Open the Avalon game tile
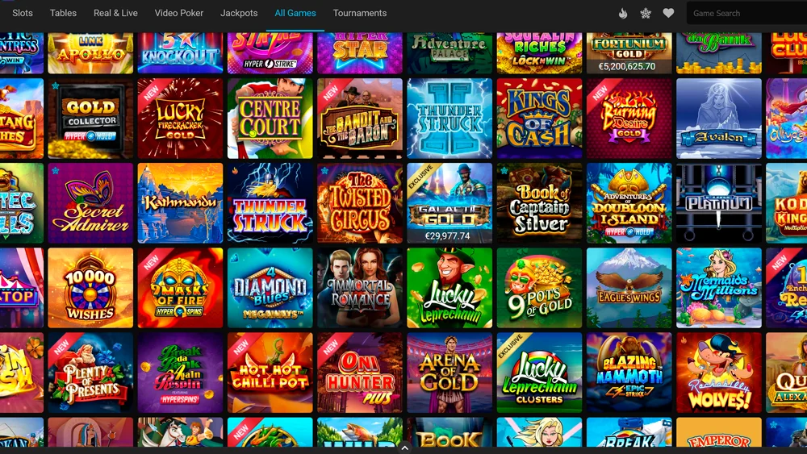The height and width of the screenshot is (454, 807). [x=719, y=119]
